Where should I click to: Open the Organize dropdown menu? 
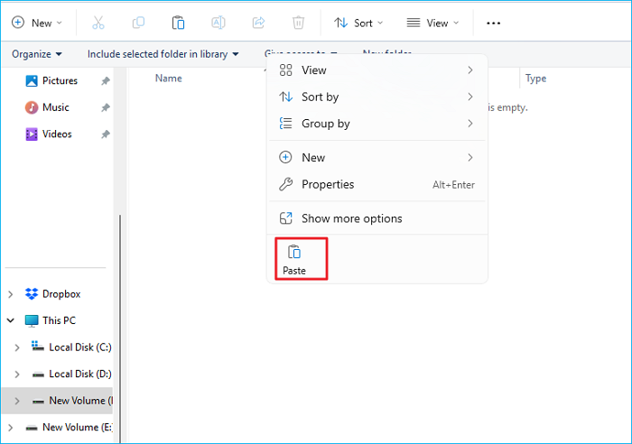(x=37, y=54)
